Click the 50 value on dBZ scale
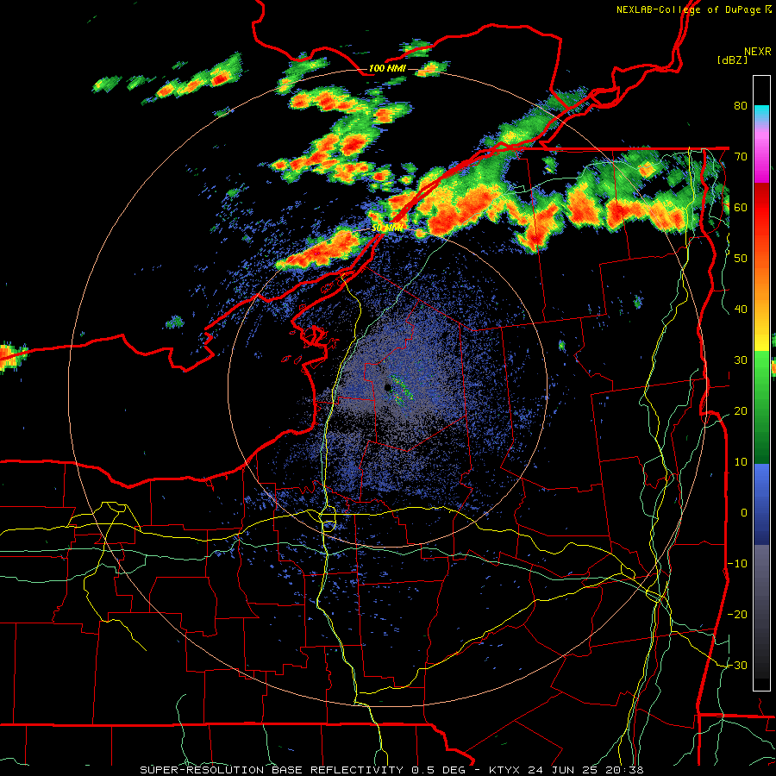The height and width of the screenshot is (776, 776). [741, 259]
